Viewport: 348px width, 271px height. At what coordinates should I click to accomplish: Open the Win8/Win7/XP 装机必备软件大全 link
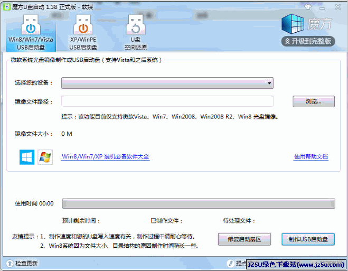tap(106, 156)
